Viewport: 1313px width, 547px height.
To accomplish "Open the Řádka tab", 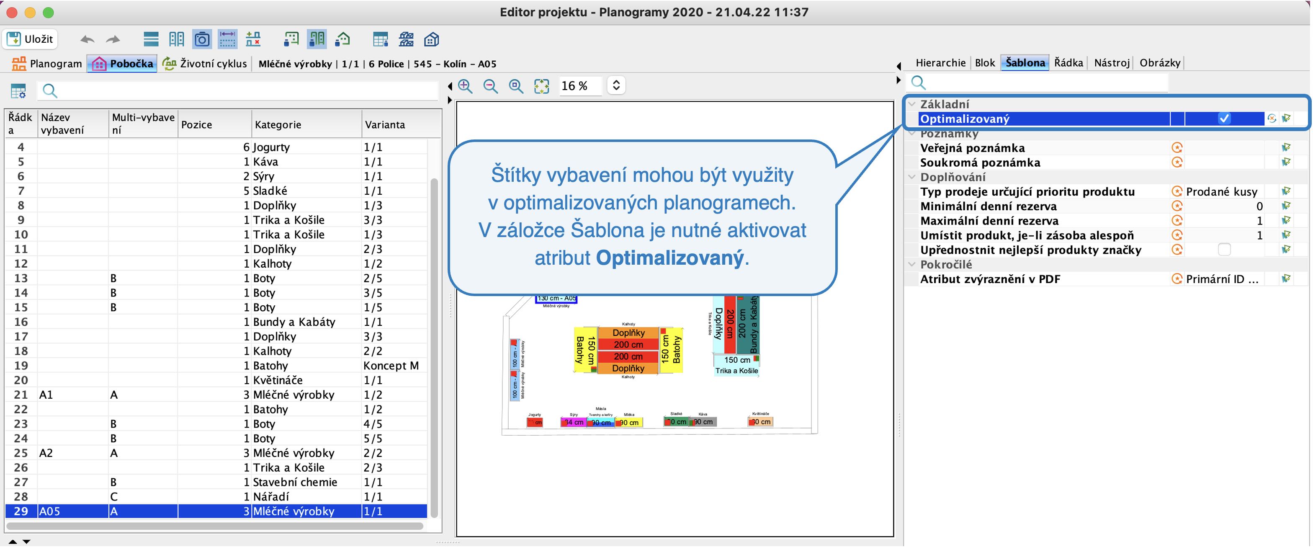I will (x=1068, y=63).
